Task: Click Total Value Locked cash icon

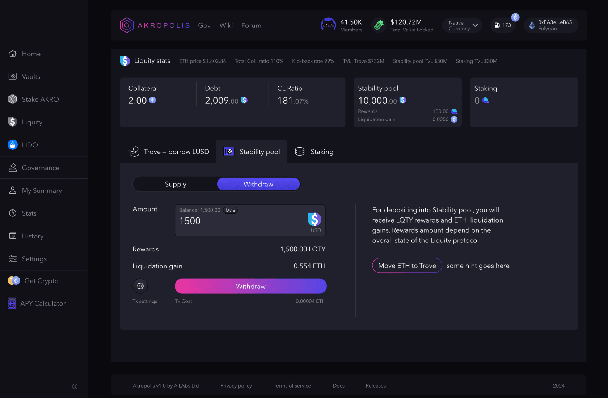Action: (x=379, y=25)
